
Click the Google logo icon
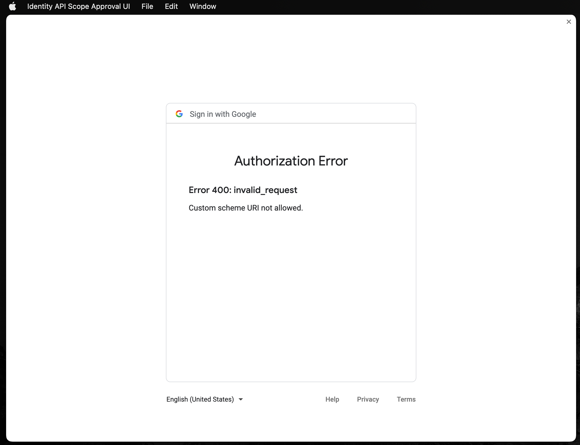coord(180,114)
